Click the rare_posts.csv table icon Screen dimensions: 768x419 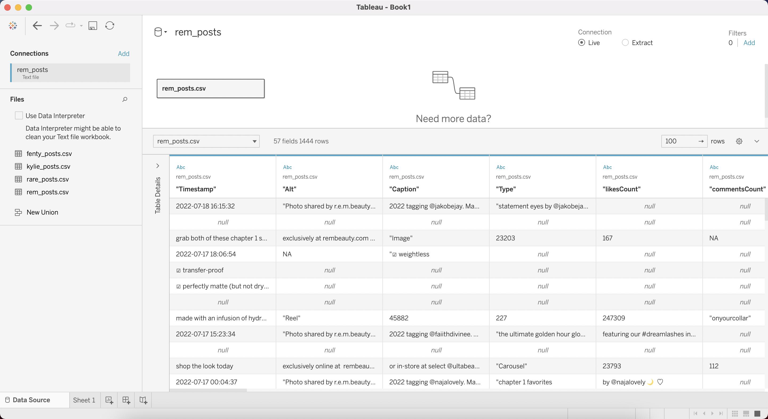pyautogui.click(x=18, y=179)
